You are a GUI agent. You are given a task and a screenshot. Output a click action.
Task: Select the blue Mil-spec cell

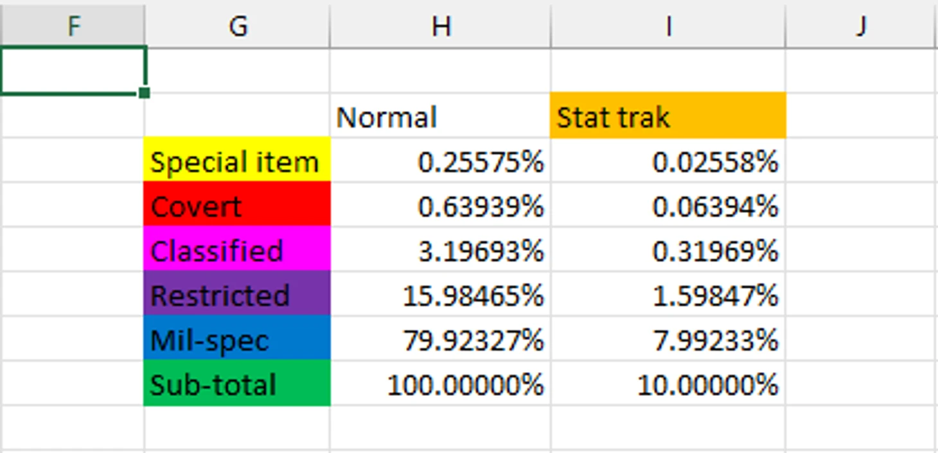237,338
